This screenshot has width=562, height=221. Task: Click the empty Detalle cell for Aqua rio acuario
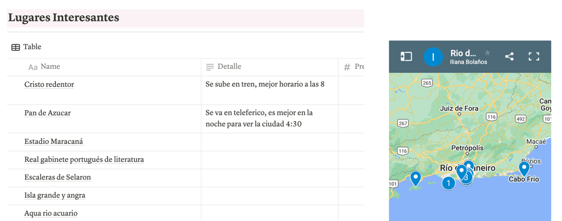[x=269, y=213]
